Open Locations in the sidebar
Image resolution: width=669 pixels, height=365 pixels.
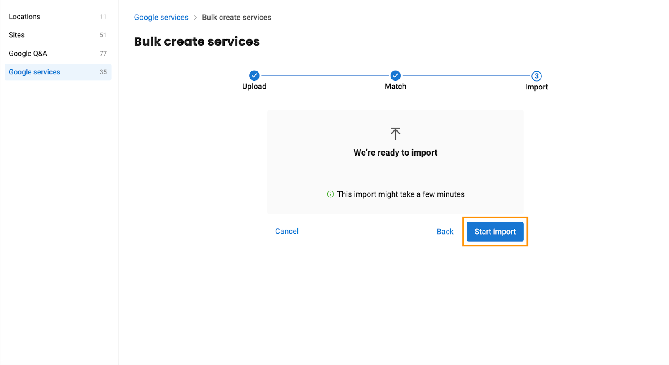click(58, 17)
